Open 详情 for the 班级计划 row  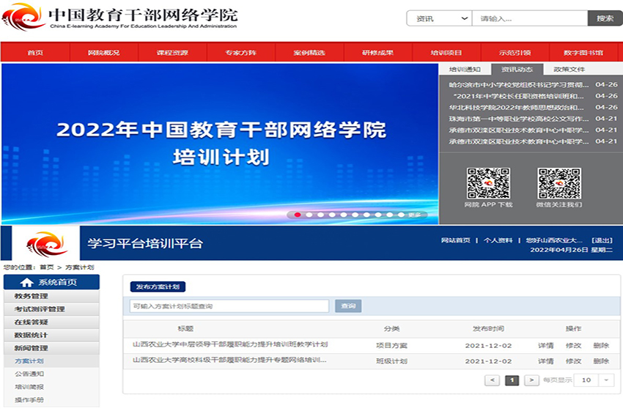[x=545, y=361]
